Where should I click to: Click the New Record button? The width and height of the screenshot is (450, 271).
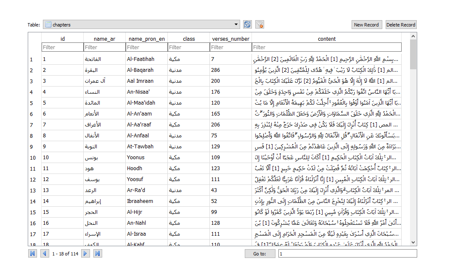[x=367, y=24]
